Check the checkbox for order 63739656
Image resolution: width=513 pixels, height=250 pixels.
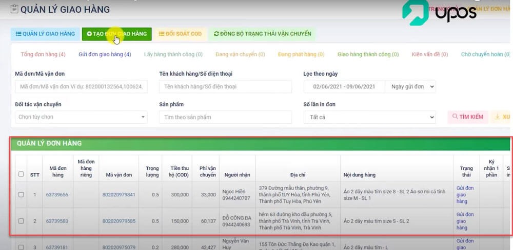(x=21, y=195)
